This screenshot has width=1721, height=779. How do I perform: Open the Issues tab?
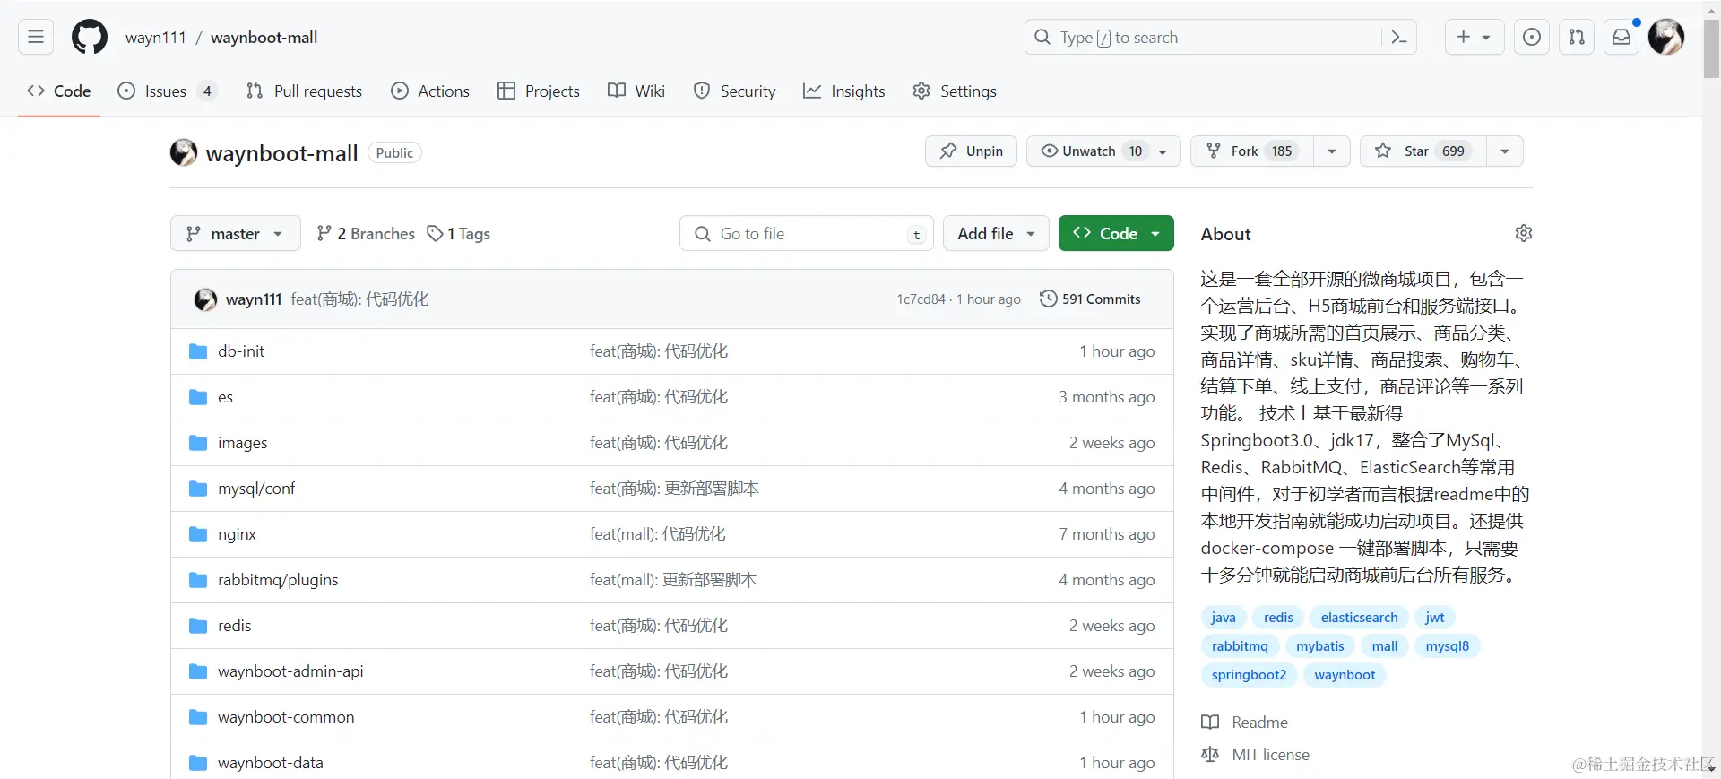(x=168, y=91)
